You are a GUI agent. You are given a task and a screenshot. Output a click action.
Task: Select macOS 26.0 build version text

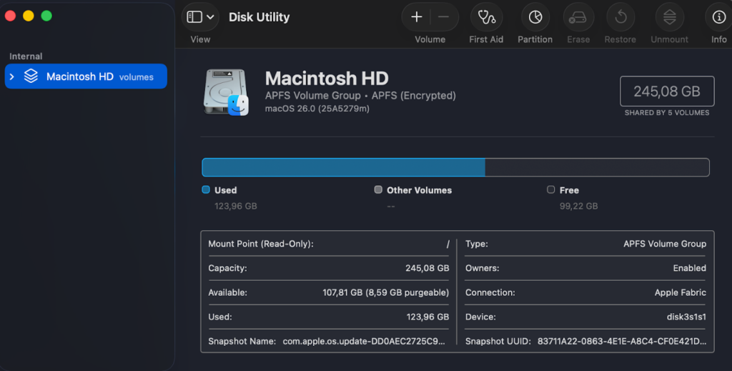tap(317, 109)
